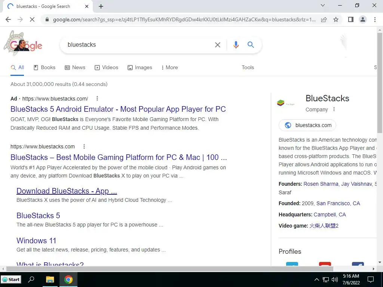The height and width of the screenshot is (287, 383).
Task: Click the magnifying glass search button
Action: tap(251, 45)
